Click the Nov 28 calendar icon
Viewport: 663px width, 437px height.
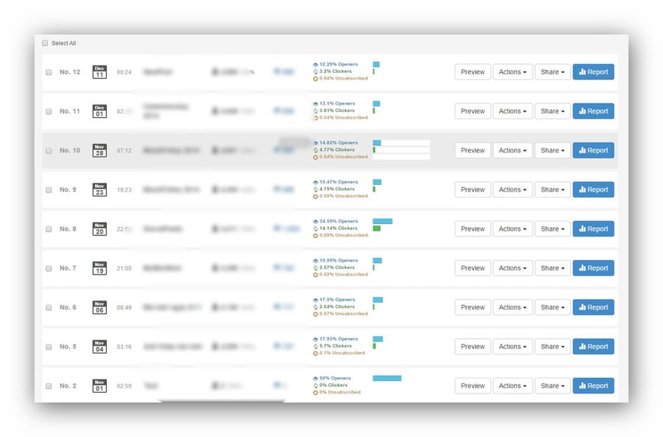(x=99, y=150)
